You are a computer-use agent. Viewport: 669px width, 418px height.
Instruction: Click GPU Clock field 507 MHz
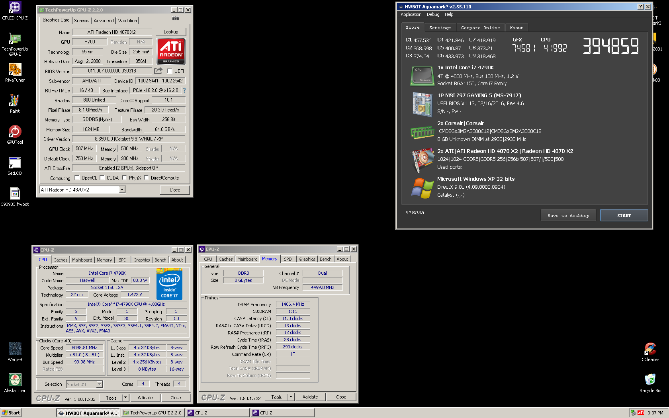click(x=84, y=148)
